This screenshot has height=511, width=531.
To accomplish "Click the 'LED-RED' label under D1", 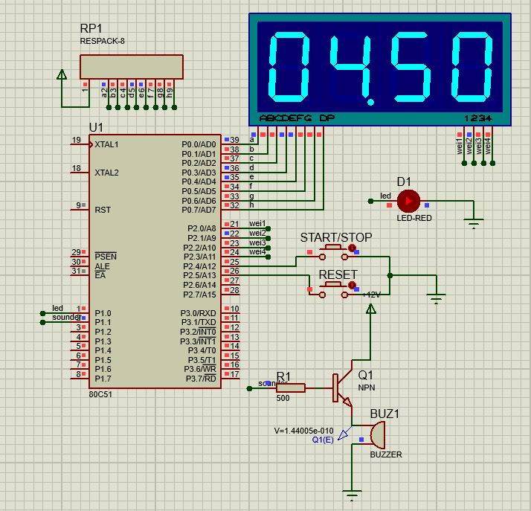I will (x=414, y=218).
